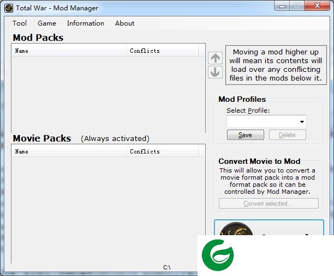Move the selected mod up with the arrow

(x=215, y=58)
